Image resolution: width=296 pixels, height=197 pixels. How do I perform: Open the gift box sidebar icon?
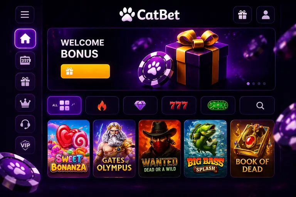click(x=25, y=82)
